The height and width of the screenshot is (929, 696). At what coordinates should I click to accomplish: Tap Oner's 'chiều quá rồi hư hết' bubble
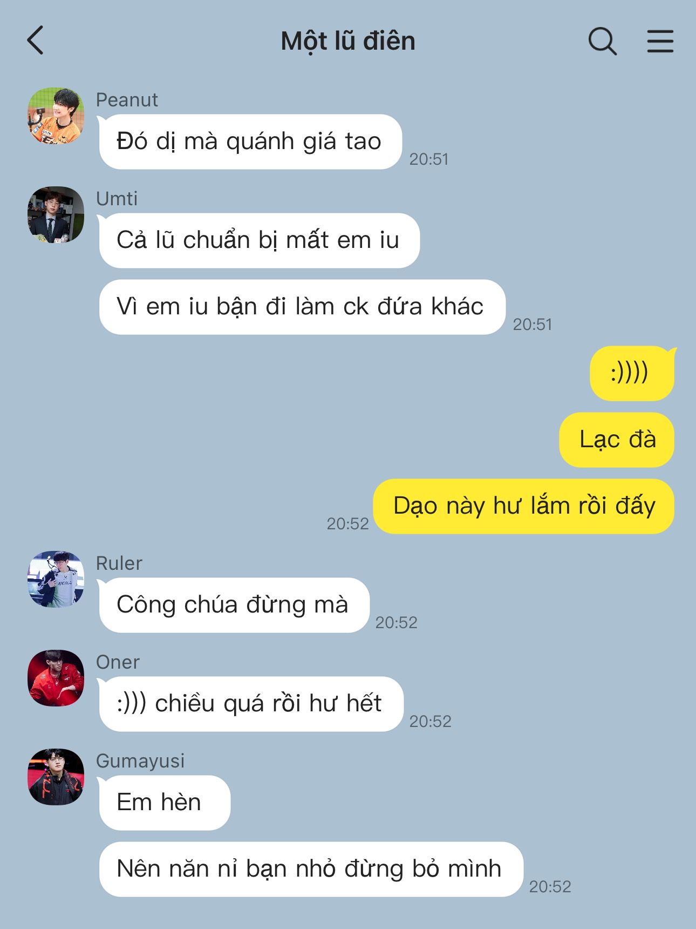coord(251,704)
